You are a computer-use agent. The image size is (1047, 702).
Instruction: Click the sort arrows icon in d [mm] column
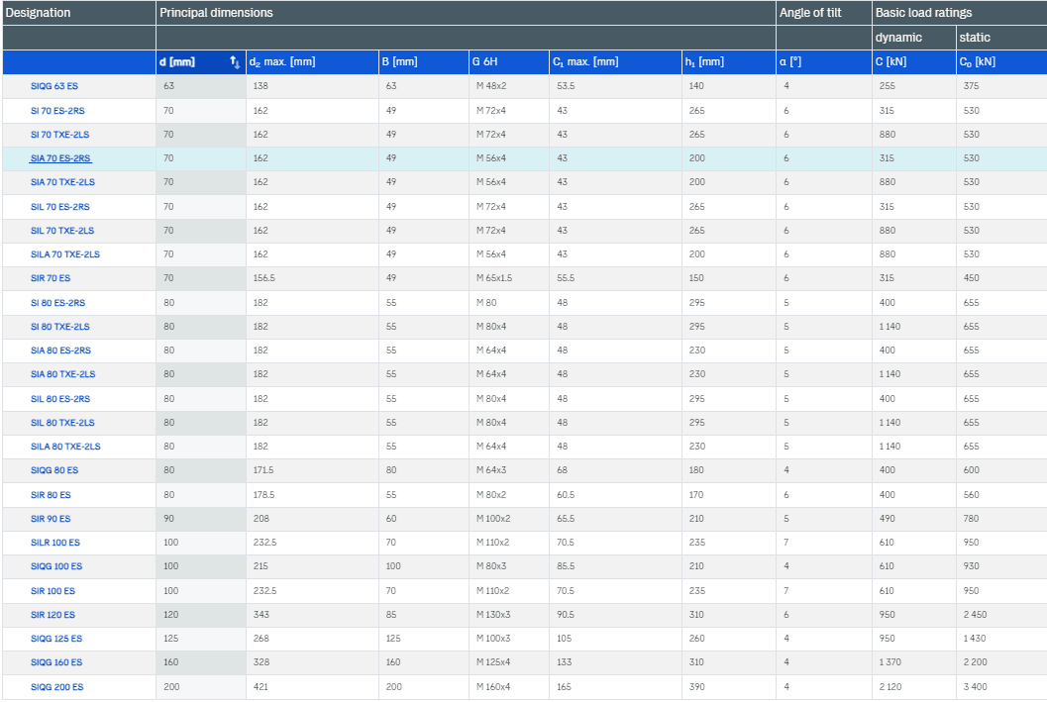coord(235,62)
